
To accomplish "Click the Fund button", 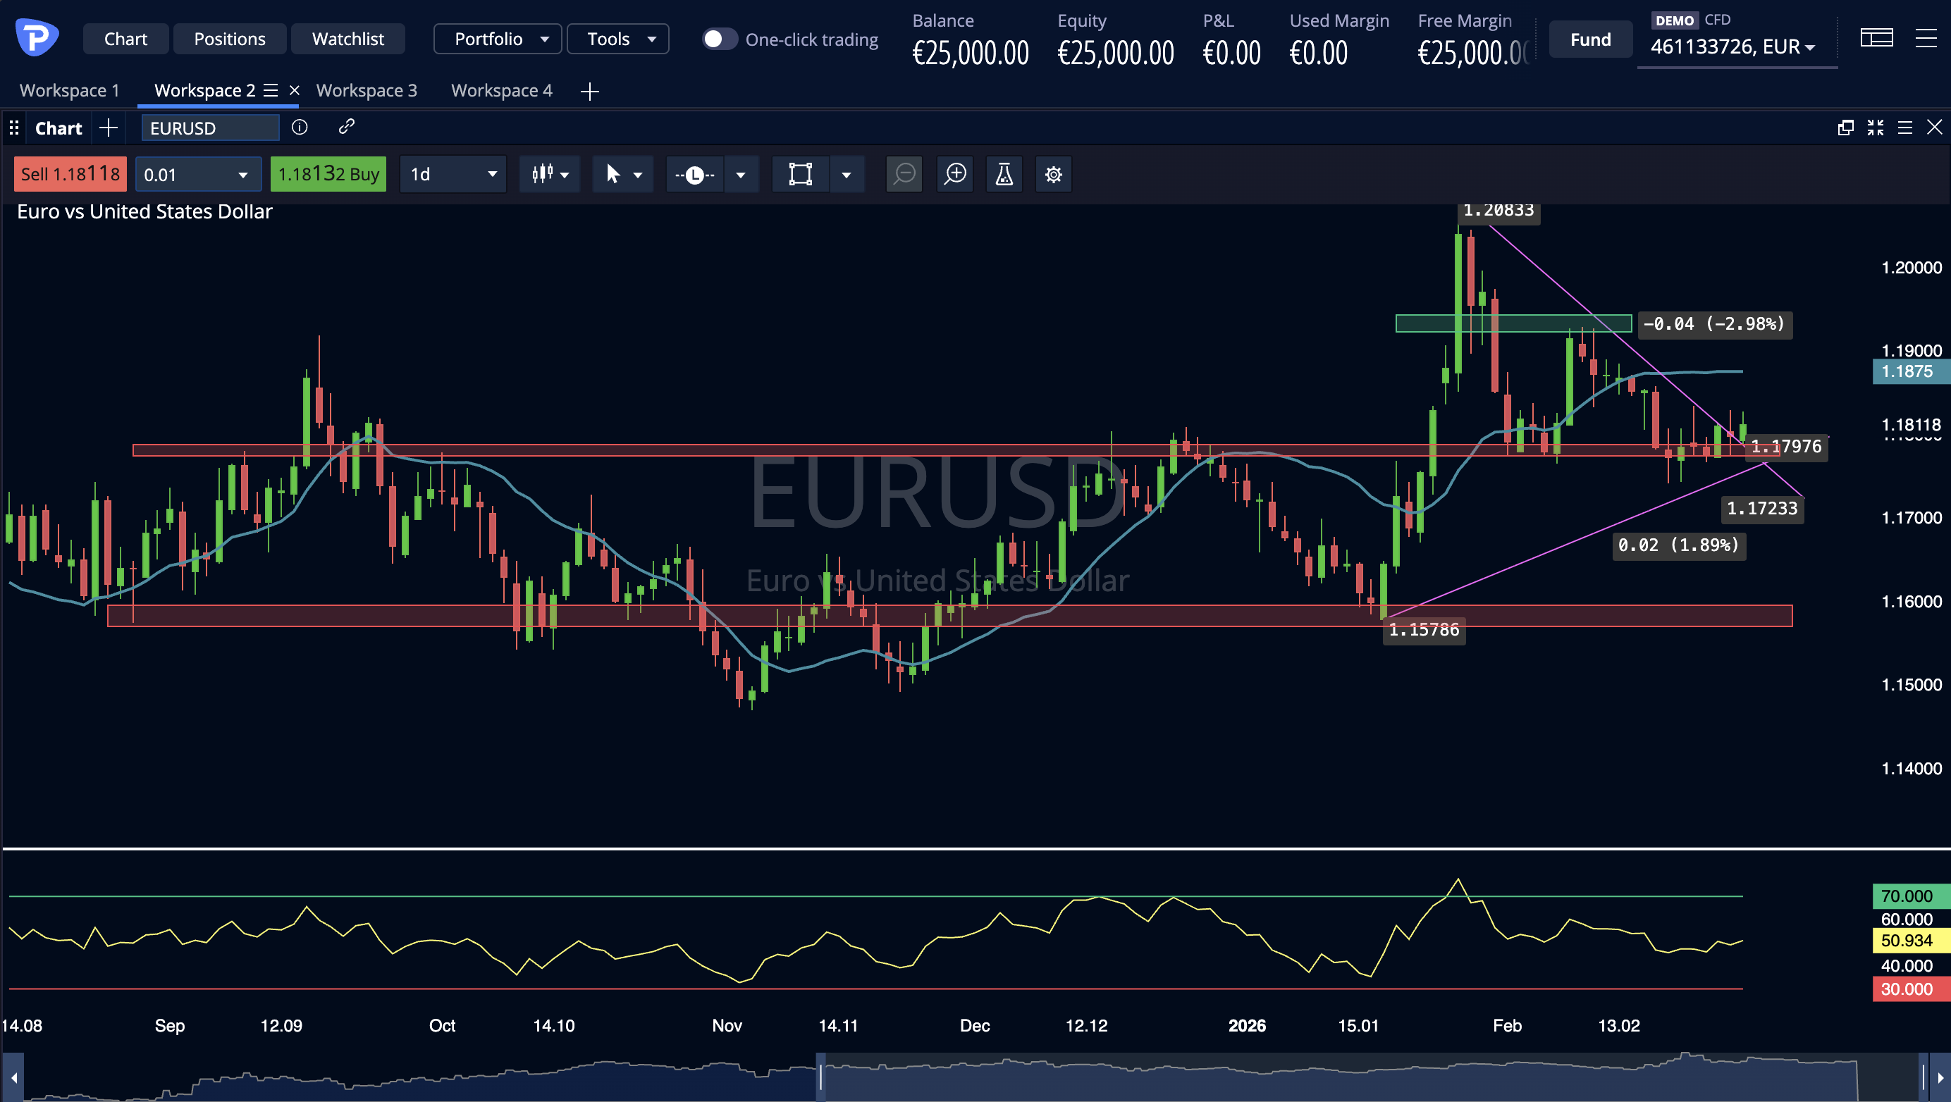I will [x=1589, y=39].
